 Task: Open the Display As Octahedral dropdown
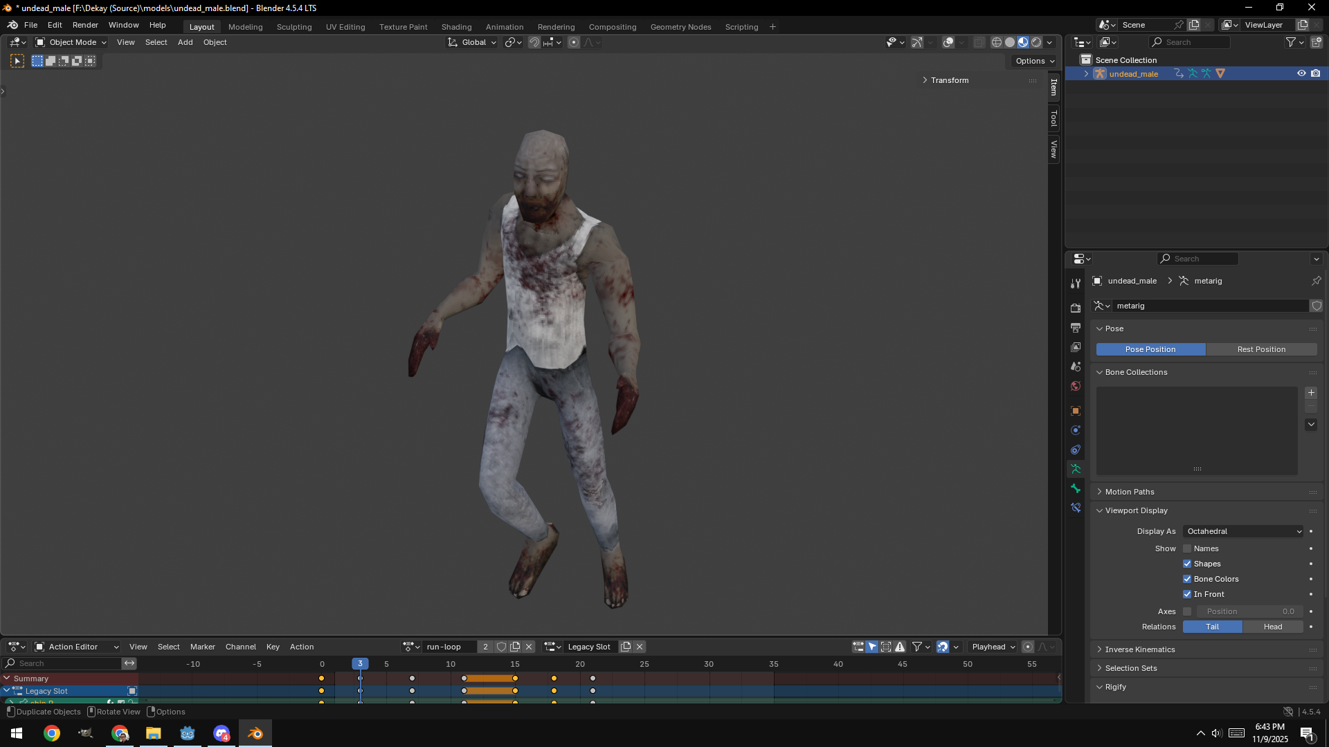pos(1243,531)
